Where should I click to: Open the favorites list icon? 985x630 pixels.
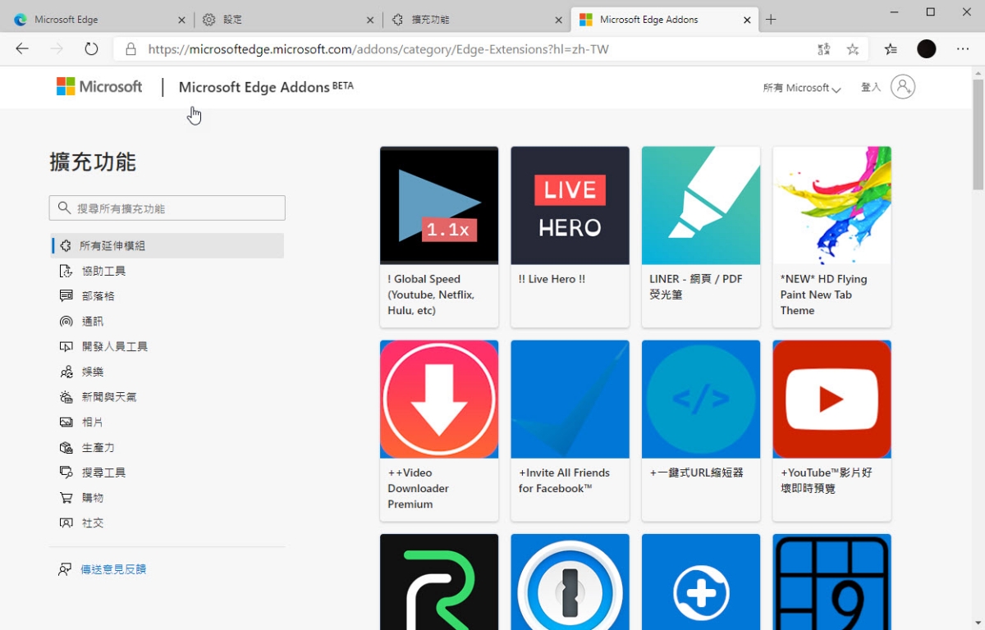tap(891, 49)
